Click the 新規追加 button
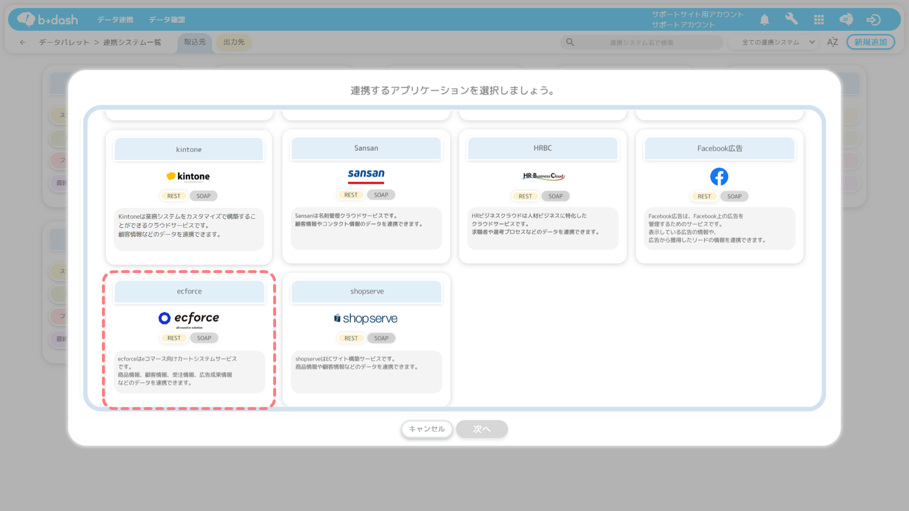Image resolution: width=909 pixels, height=511 pixels. [871, 42]
